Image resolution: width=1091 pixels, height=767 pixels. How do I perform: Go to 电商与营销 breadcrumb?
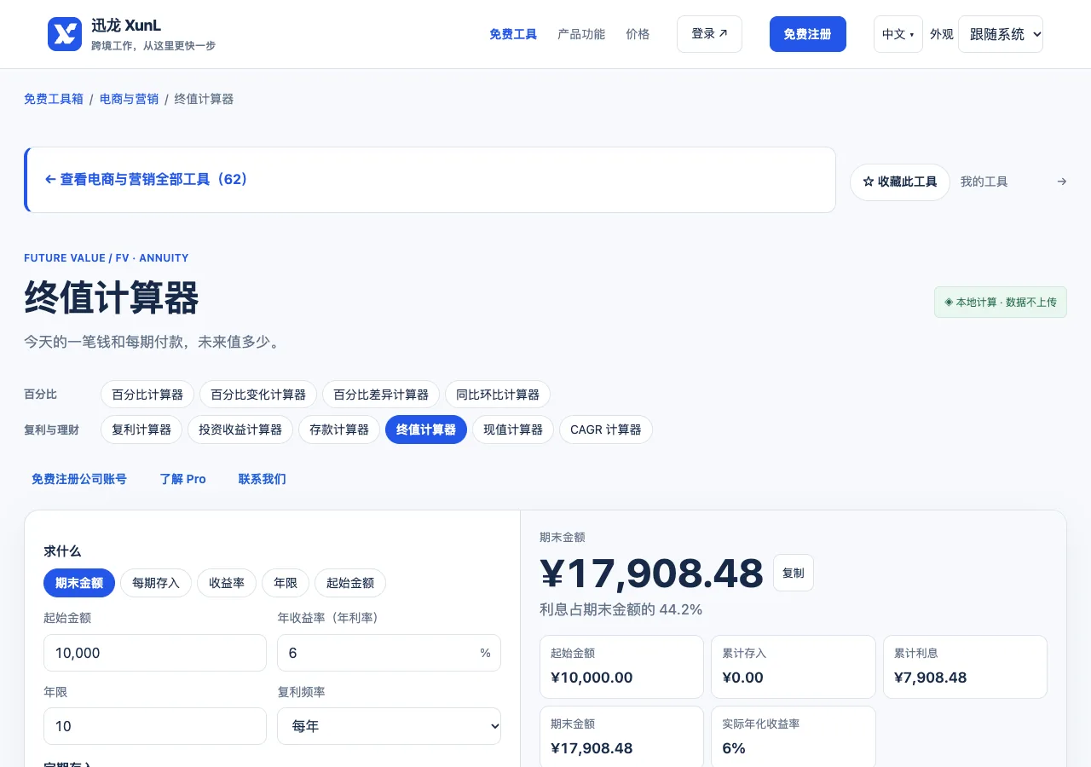129,99
